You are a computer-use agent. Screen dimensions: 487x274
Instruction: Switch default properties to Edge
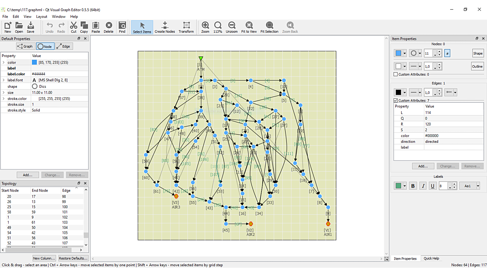tap(64, 46)
